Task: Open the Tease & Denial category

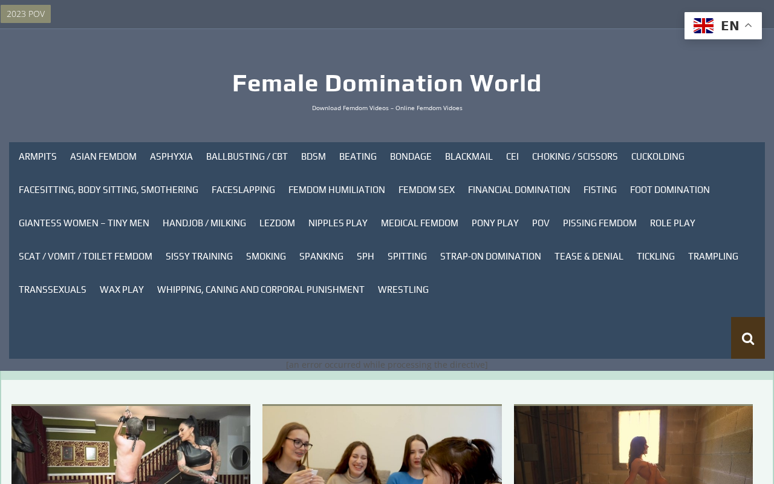Action: point(589,257)
